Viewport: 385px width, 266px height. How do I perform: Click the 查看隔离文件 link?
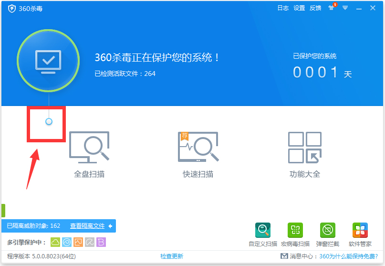tap(87, 226)
